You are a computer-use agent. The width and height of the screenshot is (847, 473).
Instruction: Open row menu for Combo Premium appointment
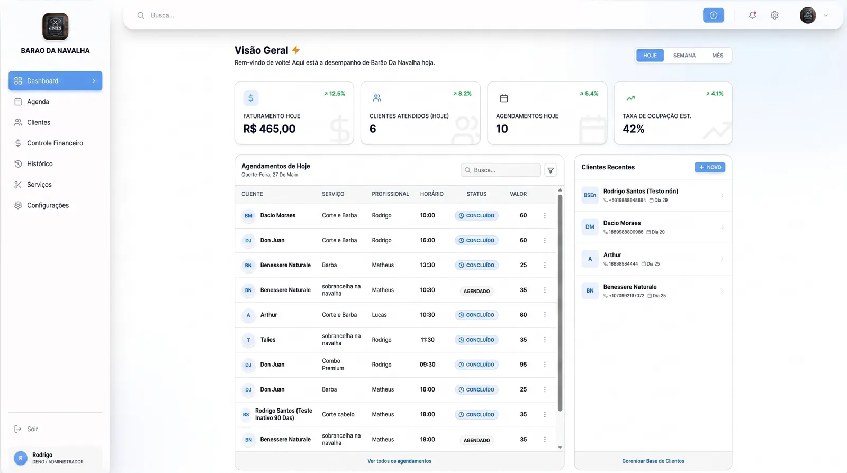[545, 365]
